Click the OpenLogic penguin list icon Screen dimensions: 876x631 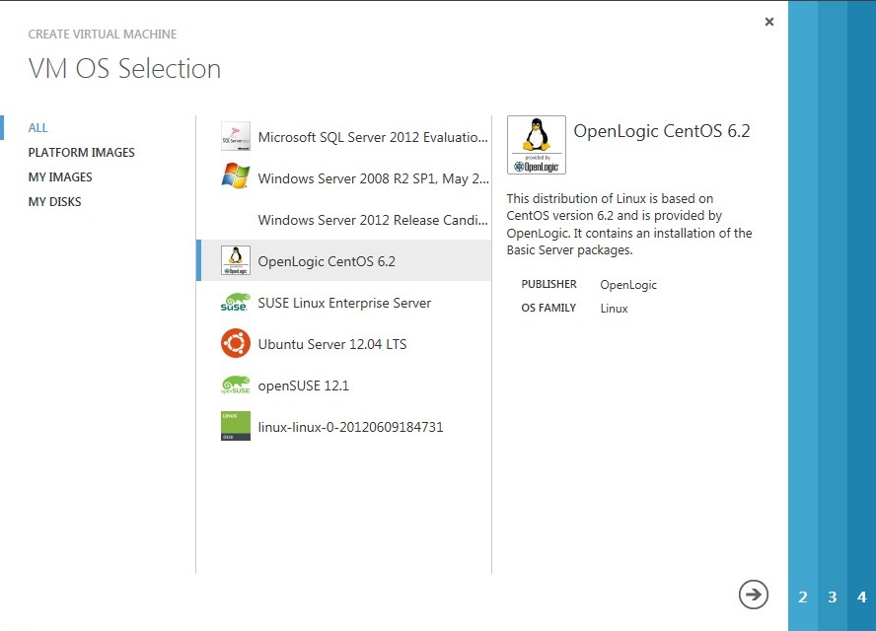click(x=236, y=260)
